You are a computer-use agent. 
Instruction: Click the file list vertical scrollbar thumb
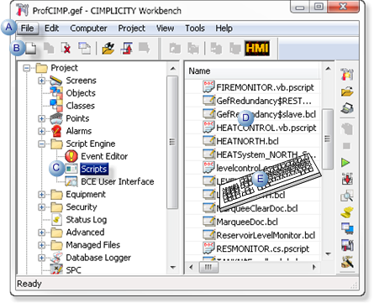[x=328, y=139]
